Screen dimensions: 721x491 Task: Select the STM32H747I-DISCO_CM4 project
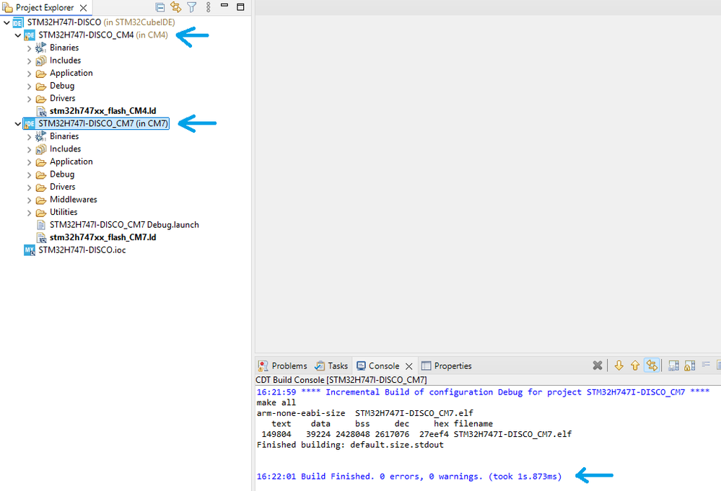[86, 35]
